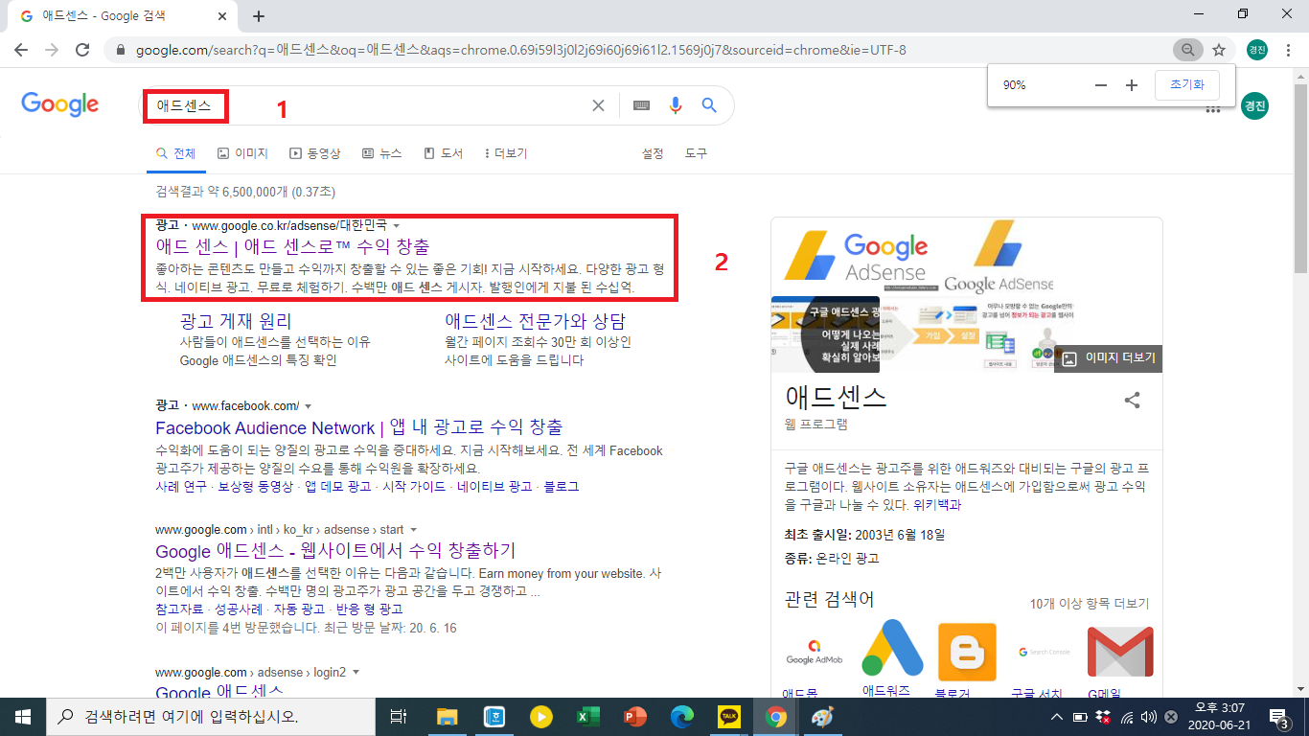The height and width of the screenshot is (736, 1309).
Task: Open the volume control in tray
Action: coord(1148,717)
